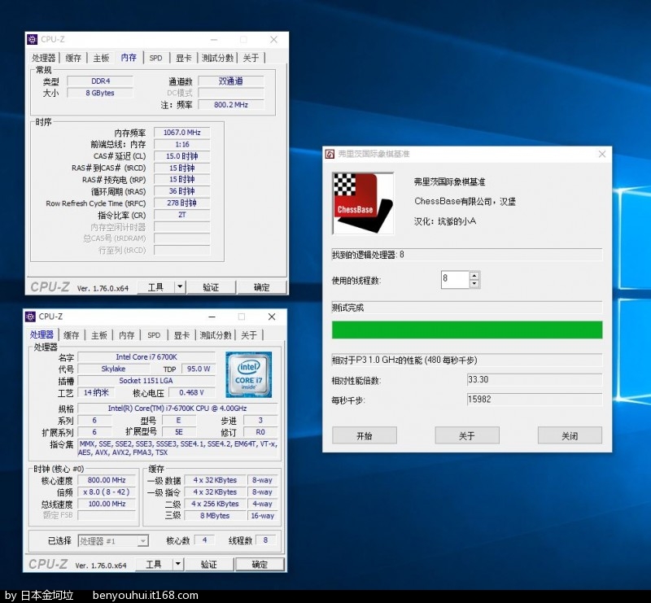Click the 指令比率 value "2T"

click(x=181, y=215)
